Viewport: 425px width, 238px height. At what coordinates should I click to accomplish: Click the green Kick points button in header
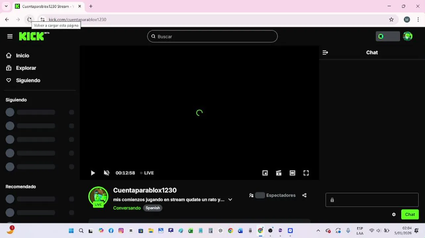click(388, 36)
